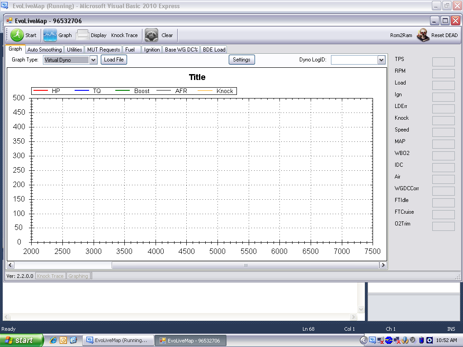
Task: Open the Base WG DC% tab
Action: [181, 50]
